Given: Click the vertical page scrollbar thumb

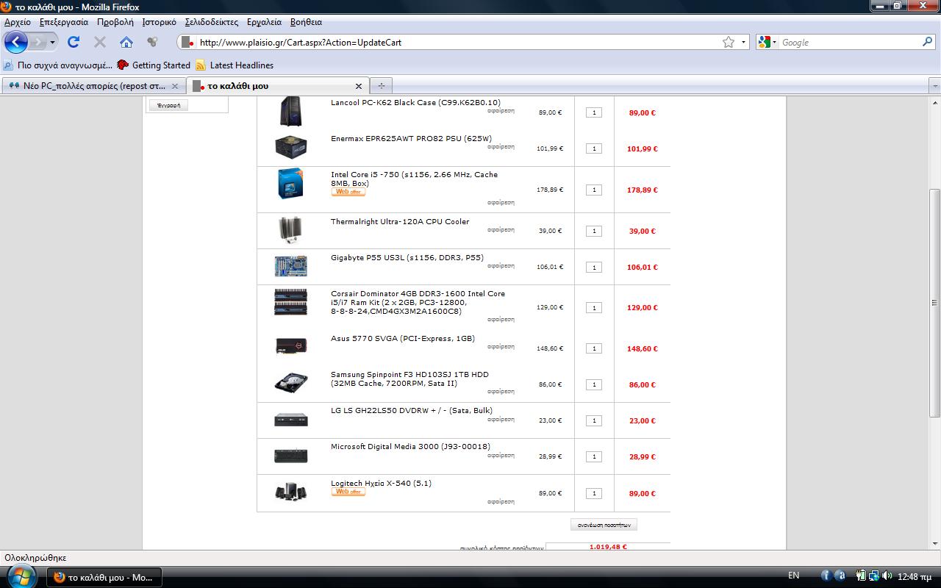Looking at the screenshot, I should (934, 301).
